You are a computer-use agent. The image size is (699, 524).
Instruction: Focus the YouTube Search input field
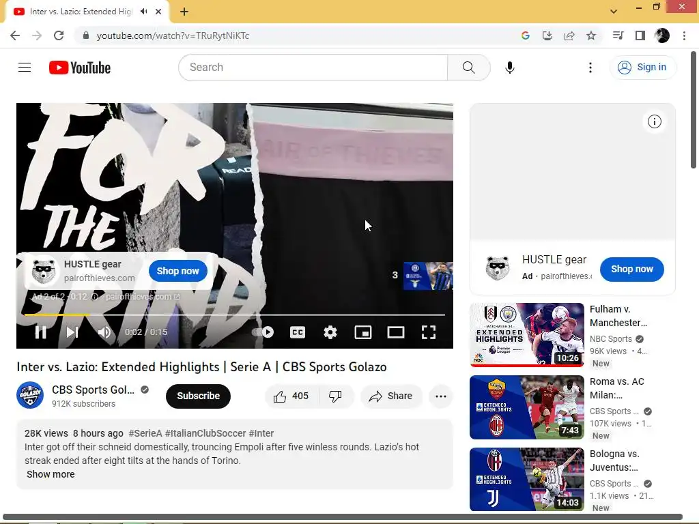coord(313,68)
